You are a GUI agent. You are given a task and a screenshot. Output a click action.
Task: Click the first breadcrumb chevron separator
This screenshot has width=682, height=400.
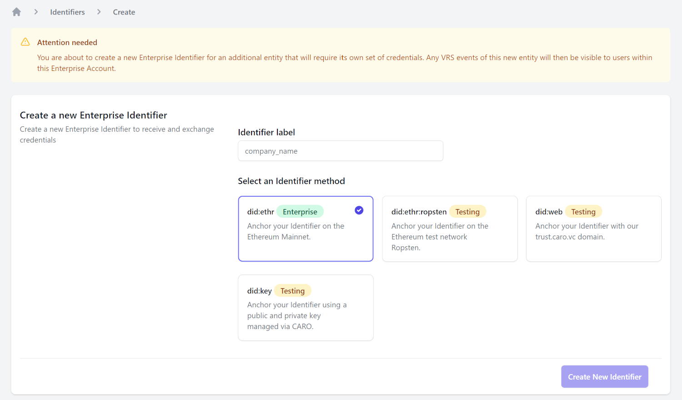(36, 12)
